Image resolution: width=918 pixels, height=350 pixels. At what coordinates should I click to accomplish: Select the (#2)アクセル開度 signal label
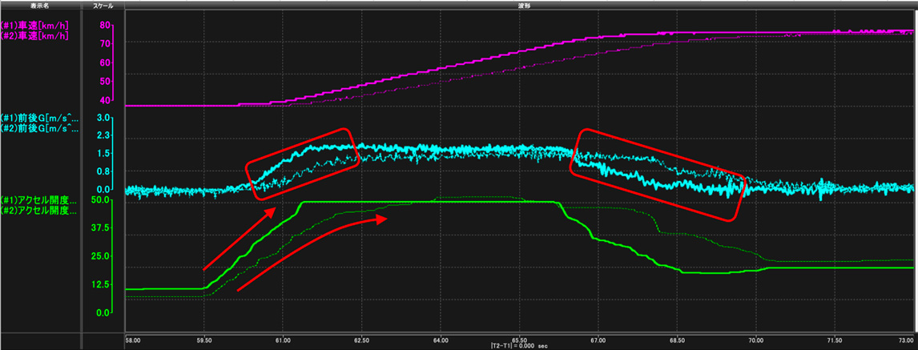coord(40,211)
